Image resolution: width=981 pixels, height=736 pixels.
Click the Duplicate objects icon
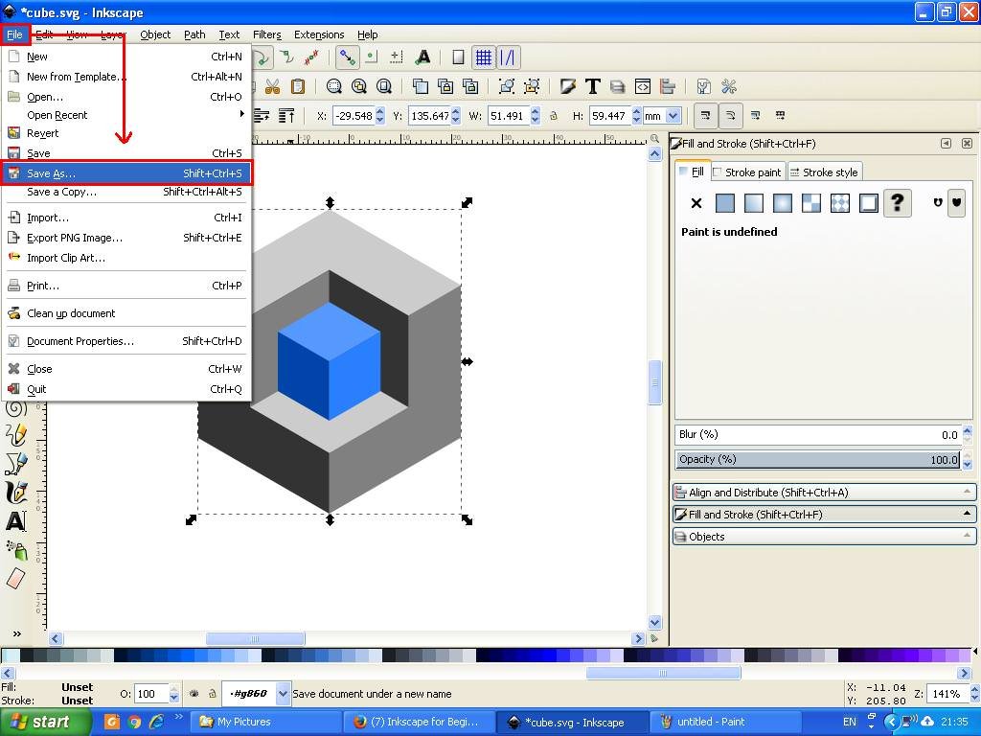coord(421,86)
